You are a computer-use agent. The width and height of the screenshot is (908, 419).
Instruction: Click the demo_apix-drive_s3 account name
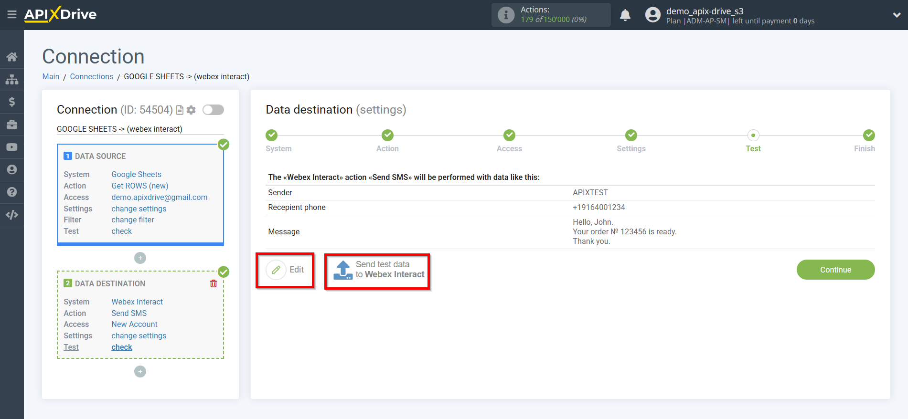pos(705,11)
